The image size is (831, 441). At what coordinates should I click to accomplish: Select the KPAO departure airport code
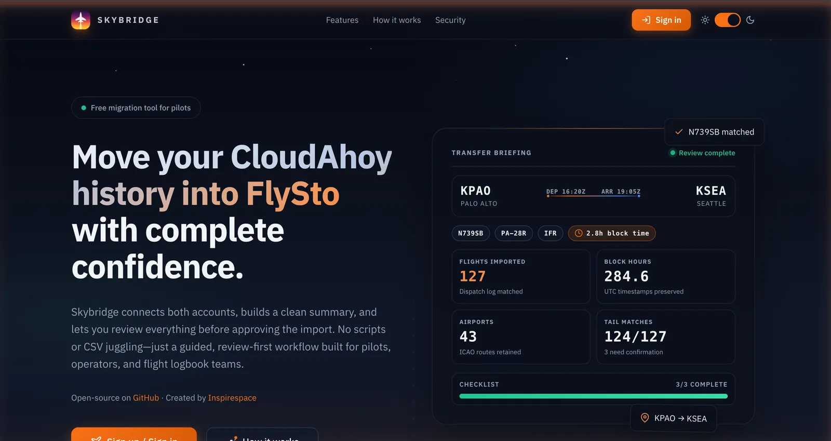coord(475,191)
